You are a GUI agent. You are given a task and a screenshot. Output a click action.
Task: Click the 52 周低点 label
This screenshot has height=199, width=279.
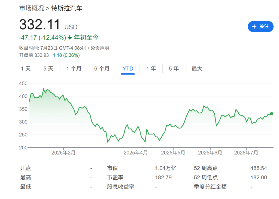tap(206, 177)
